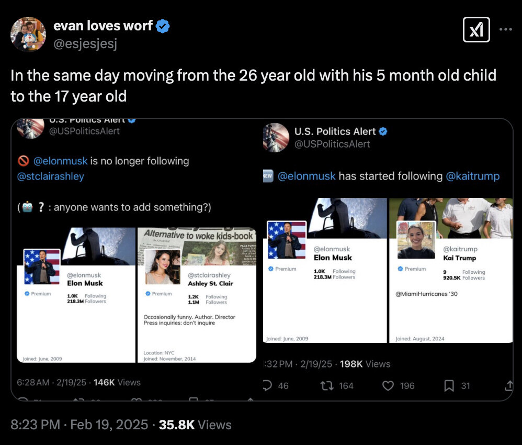Open the @esjesjesj handle link
The width and height of the screenshot is (522, 445).
tap(85, 43)
